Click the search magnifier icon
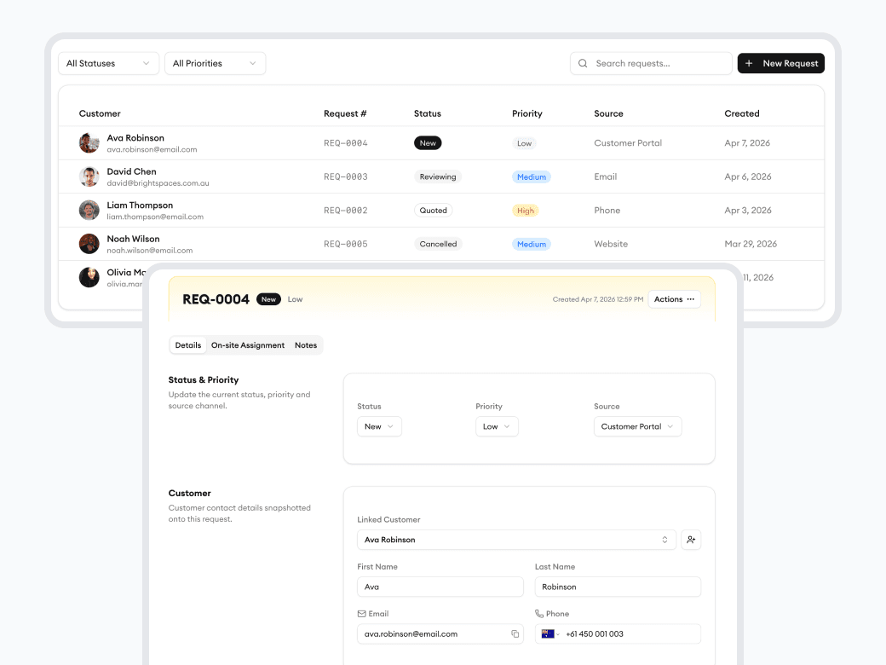Screen dimensions: 886x665 point(583,63)
